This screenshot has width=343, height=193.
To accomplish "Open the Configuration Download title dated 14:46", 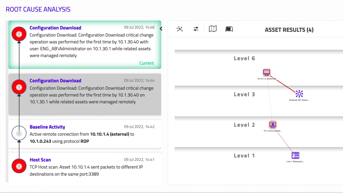I will pos(55,28).
